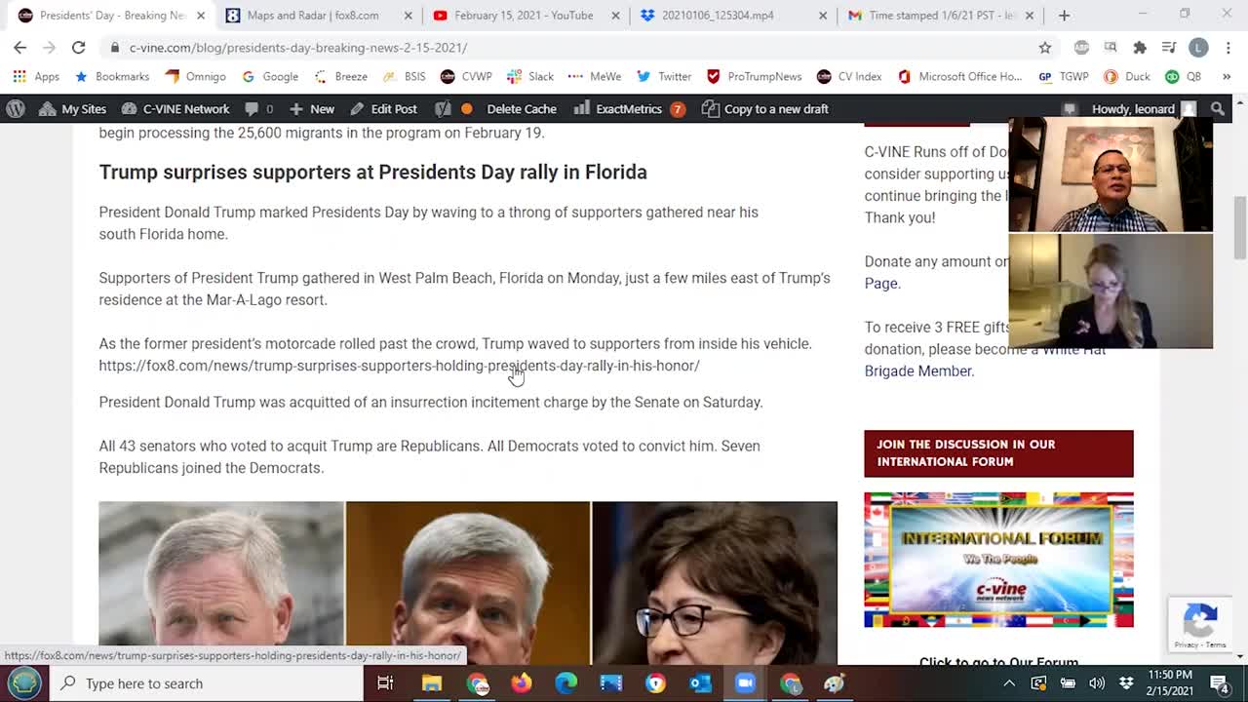Open Windows Start button
The height and width of the screenshot is (702, 1248).
pyautogui.click(x=24, y=682)
